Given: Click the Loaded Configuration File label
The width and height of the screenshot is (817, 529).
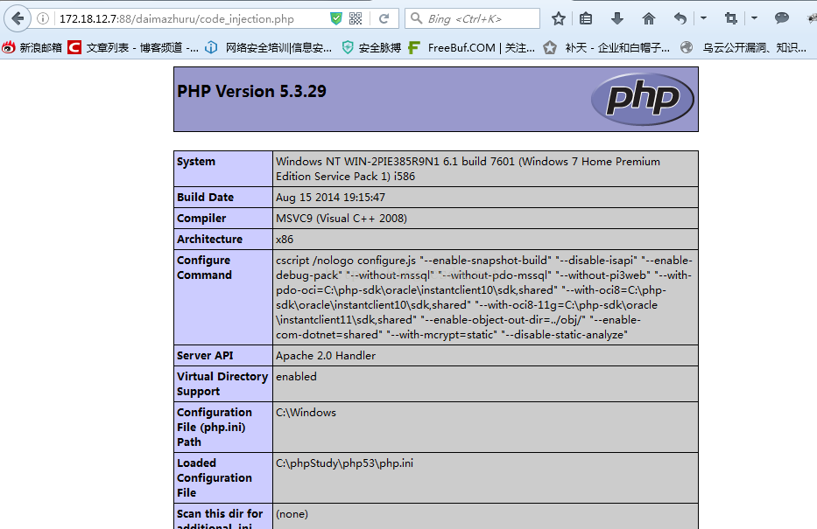Looking at the screenshot, I should point(215,477).
